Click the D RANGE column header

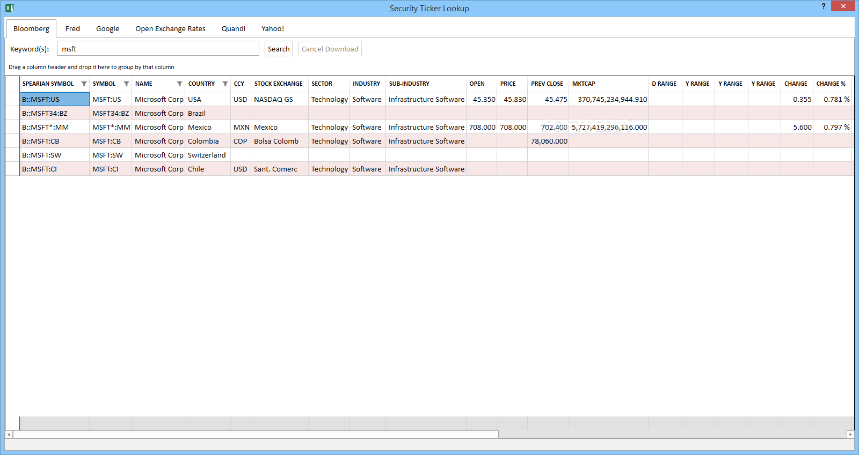[x=665, y=84]
